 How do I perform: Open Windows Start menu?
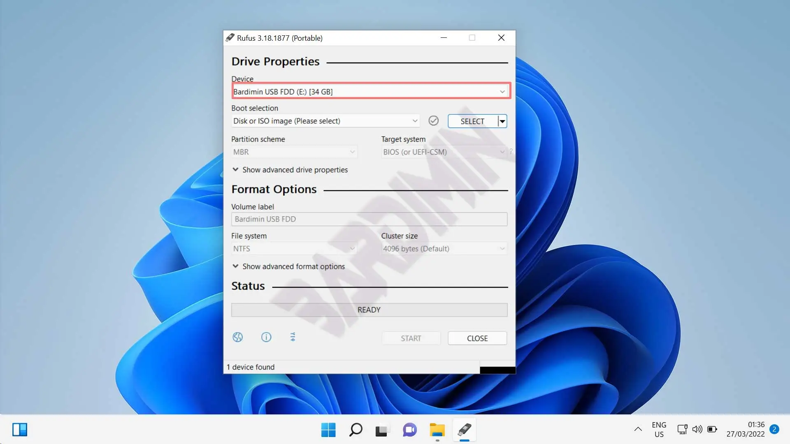coord(328,430)
